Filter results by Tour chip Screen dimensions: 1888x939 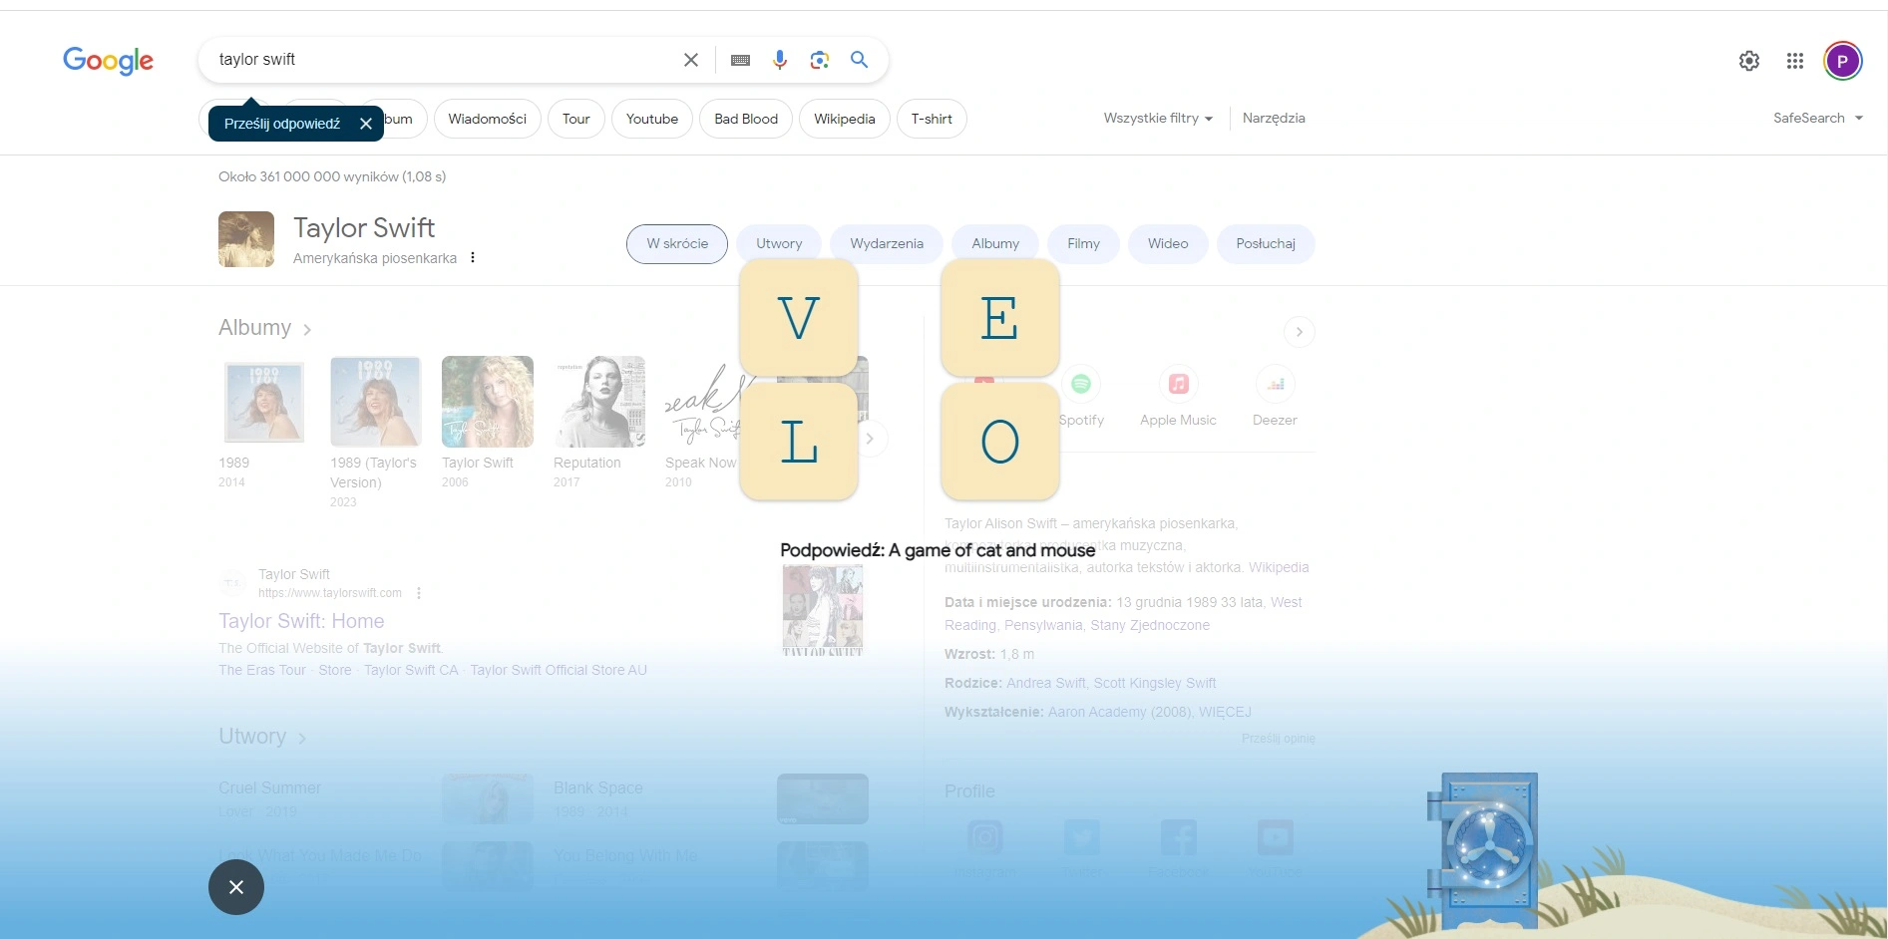point(575,119)
